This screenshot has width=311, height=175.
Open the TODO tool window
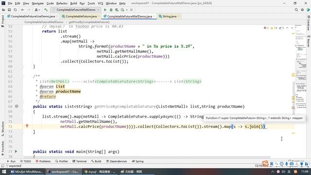pyautogui.click(x=26, y=161)
